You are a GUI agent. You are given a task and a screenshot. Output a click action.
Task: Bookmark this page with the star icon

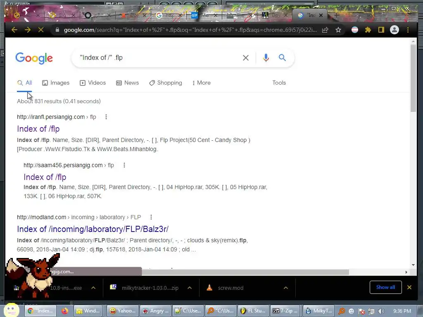point(338,30)
